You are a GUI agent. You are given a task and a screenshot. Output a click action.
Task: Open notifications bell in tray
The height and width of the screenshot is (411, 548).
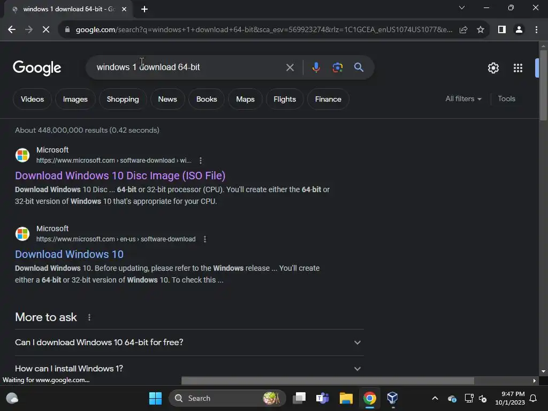[534, 398]
